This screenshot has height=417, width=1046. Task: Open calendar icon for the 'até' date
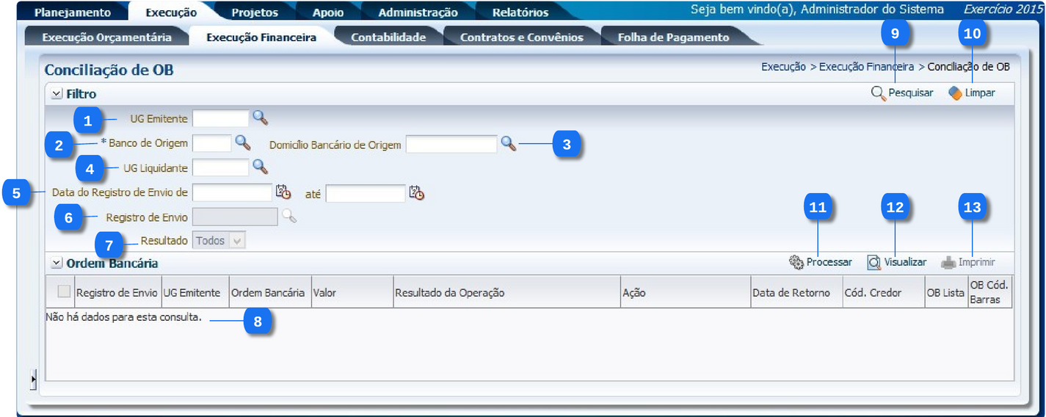pyautogui.click(x=417, y=193)
